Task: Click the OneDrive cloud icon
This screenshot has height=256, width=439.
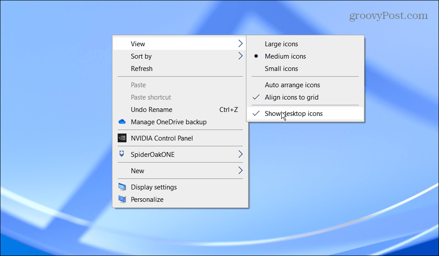Action: (x=122, y=122)
